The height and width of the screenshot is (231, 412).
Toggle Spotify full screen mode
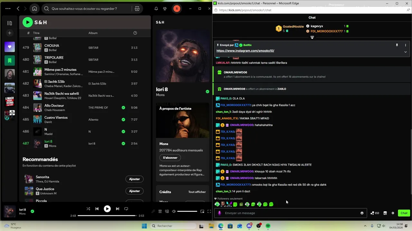[x=209, y=211]
